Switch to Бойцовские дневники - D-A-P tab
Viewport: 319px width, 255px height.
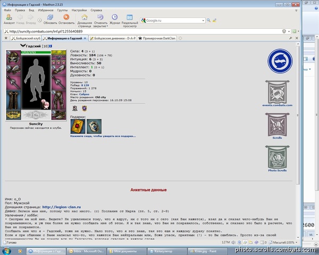click(x=113, y=38)
